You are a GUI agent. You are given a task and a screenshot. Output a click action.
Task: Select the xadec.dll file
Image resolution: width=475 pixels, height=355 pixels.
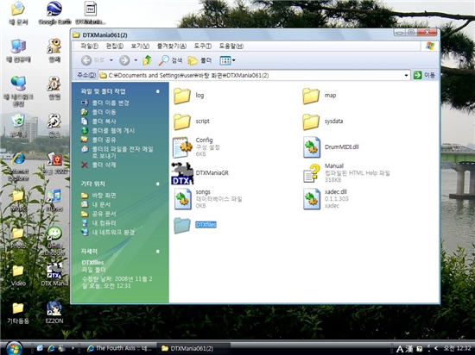326,199
